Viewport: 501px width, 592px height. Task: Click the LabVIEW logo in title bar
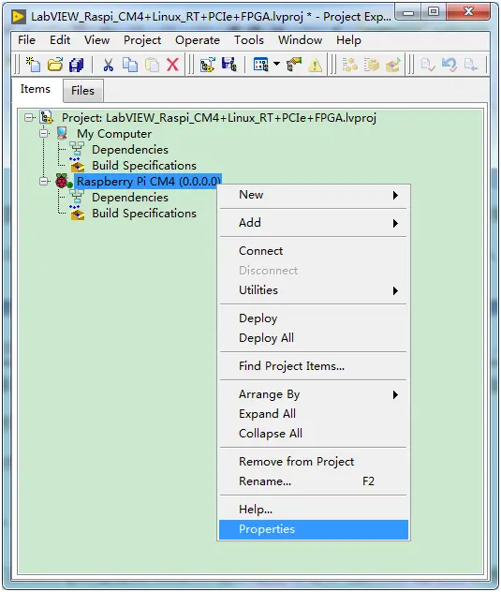click(x=19, y=17)
